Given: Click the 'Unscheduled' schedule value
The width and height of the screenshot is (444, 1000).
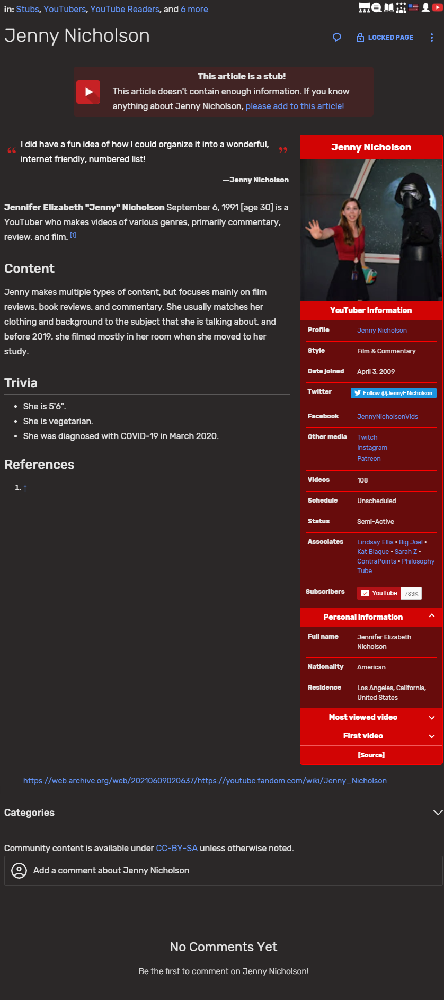Looking at the screenshot, I should pos(377,501).
